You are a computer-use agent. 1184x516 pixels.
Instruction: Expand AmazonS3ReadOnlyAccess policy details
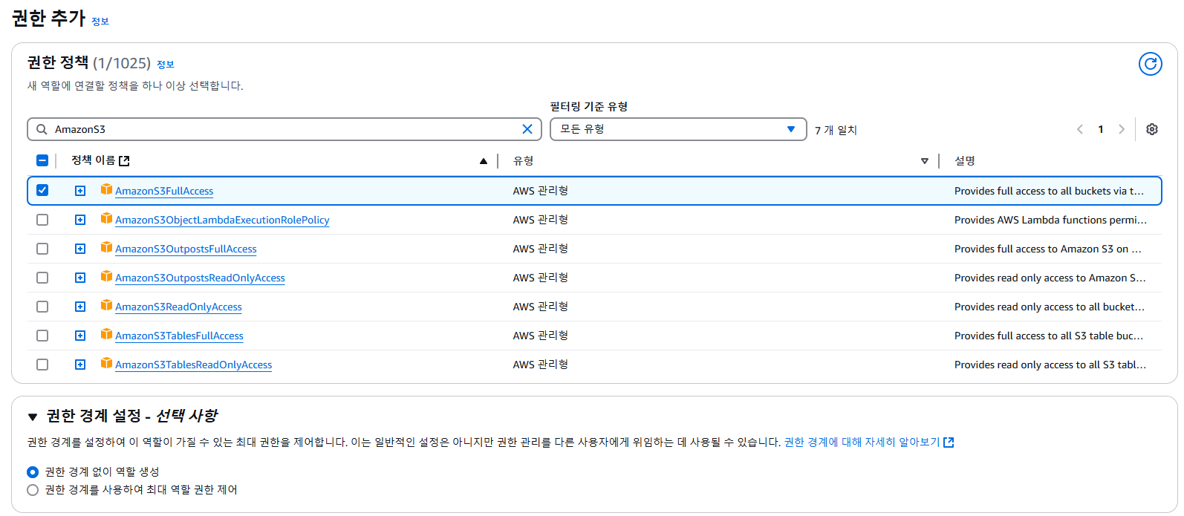point(80,307)
